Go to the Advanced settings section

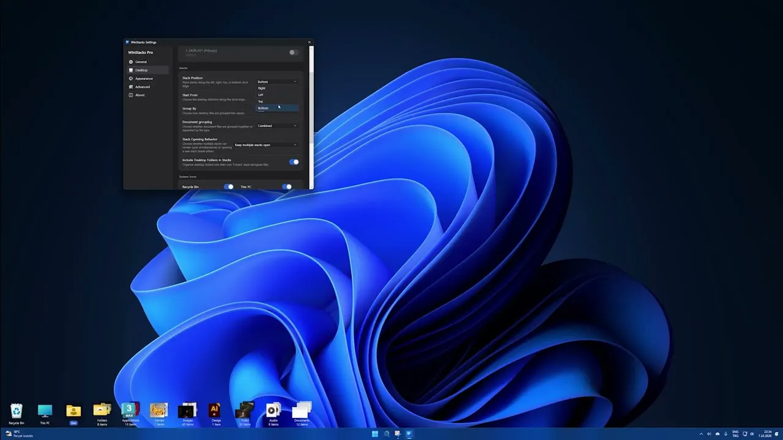click(x=143, y=87)
